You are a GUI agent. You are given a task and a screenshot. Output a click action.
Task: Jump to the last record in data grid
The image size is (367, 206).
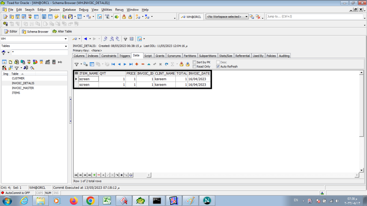point(131,64)
